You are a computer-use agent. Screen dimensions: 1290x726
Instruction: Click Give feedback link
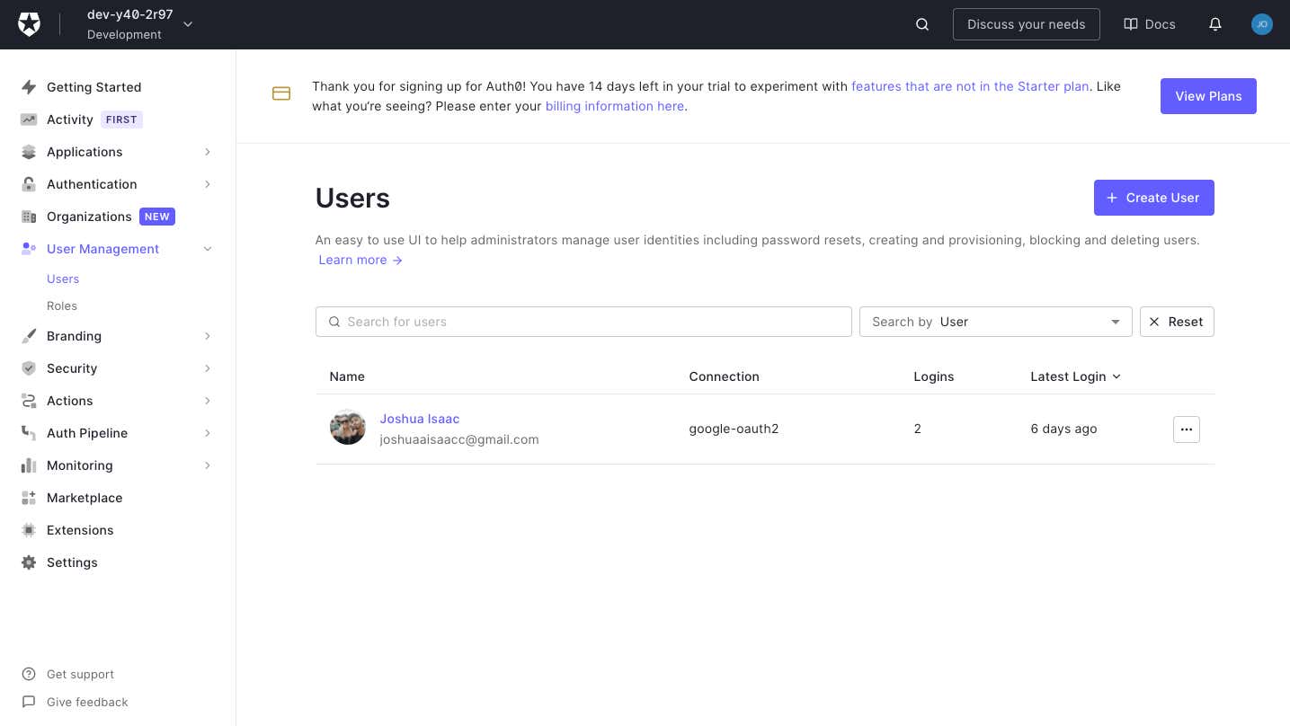87,702
